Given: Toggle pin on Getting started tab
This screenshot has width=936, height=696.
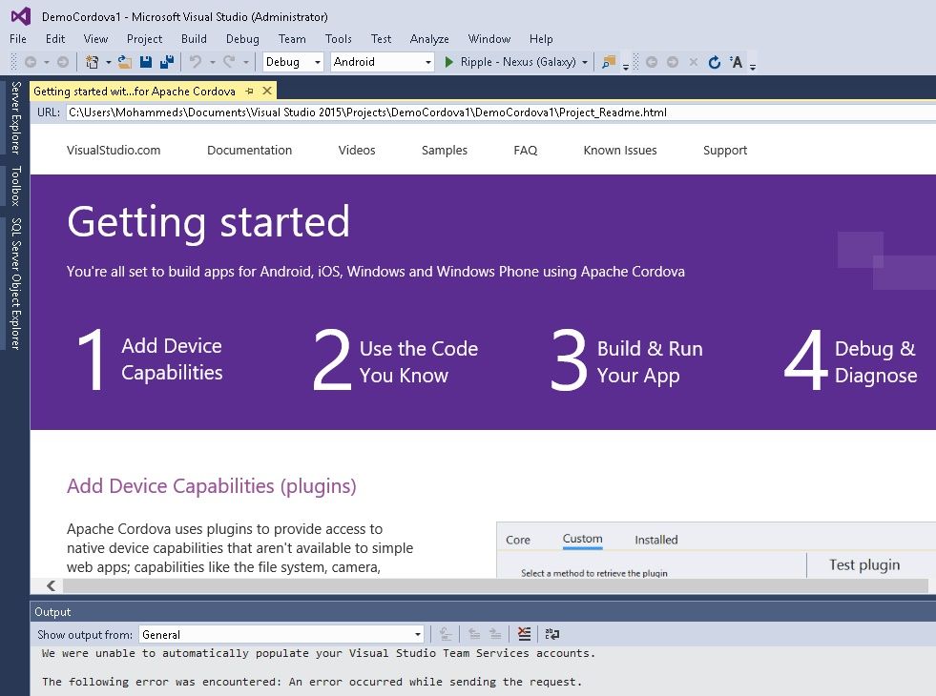Looking at the screenshot, I should pyautogui.click(x=250, y=92).
